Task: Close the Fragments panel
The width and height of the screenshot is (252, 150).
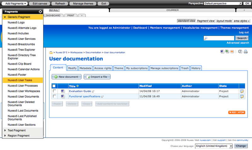Action: (40, 12)
